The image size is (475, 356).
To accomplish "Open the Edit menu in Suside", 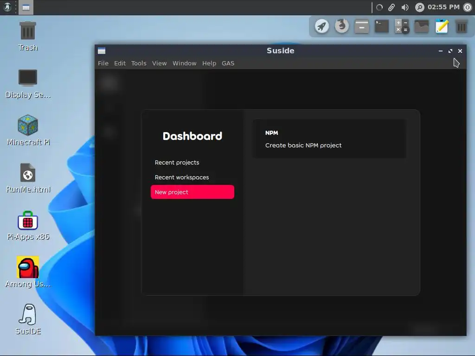I will pyautogui.click(x=120, y=63).
